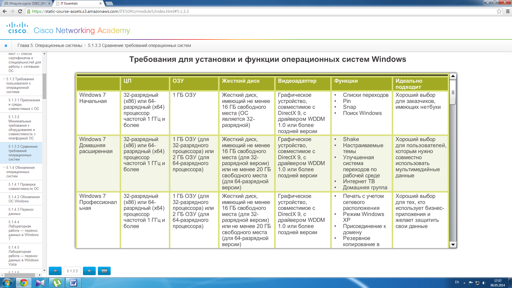Screen dimensions: 512x288
Task: Click the Action Center flag icon
Action: (x=471, y=283)
